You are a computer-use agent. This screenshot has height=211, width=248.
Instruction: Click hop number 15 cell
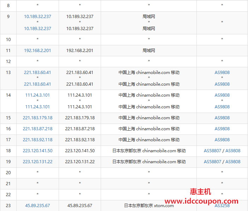pyautogui.click(x=8, y=118)
